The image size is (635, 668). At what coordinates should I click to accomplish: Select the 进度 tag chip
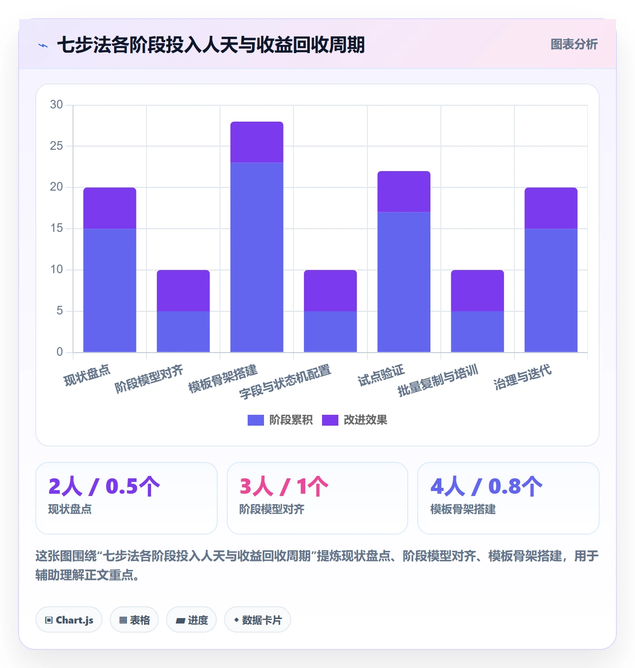point(191,620)
